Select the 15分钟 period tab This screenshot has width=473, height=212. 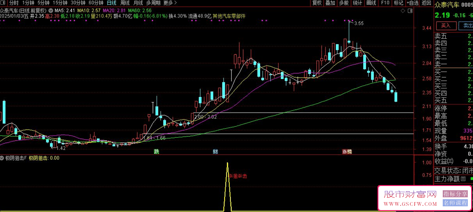click(x=60, y=3)
